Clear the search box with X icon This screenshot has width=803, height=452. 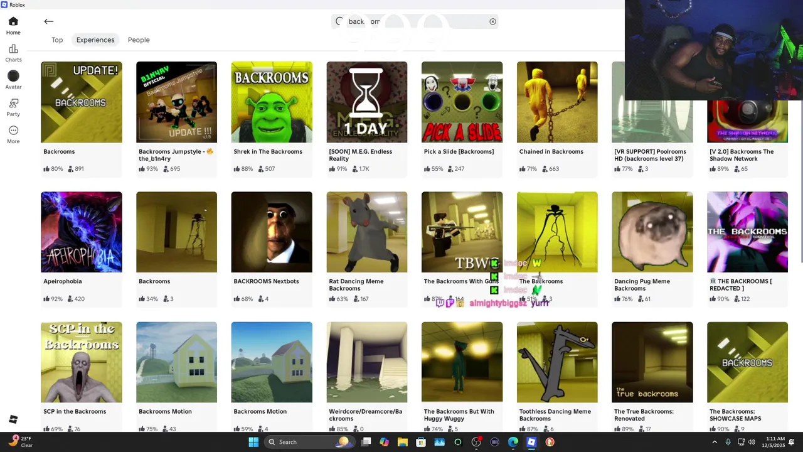pyautogui.click(x=493, y=21)
